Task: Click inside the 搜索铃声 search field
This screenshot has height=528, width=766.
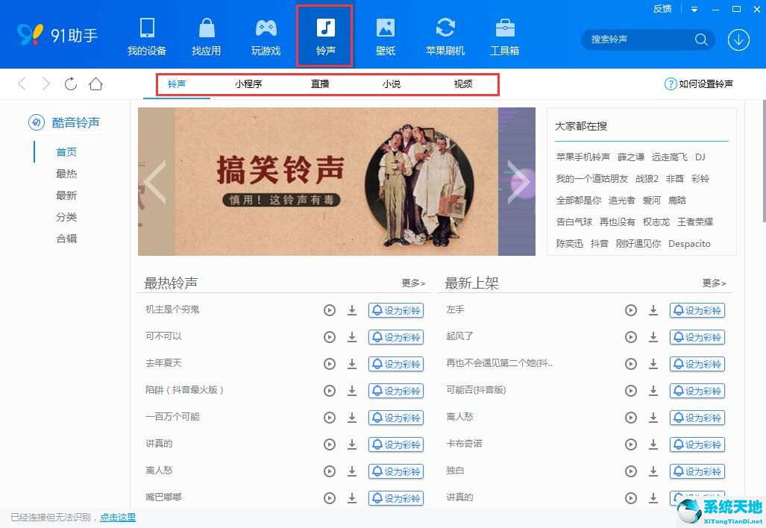Action: coord(641,40)
